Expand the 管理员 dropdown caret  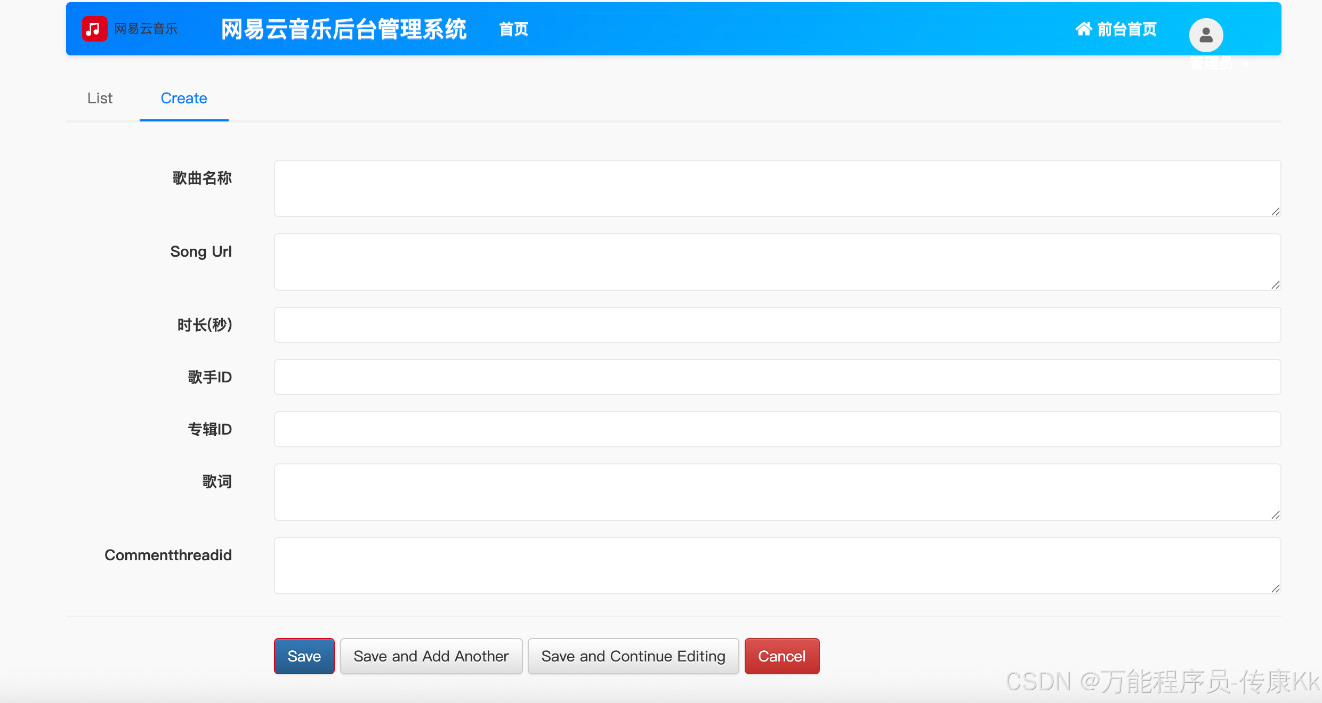pyautogui.click(x=1245, y=64)
